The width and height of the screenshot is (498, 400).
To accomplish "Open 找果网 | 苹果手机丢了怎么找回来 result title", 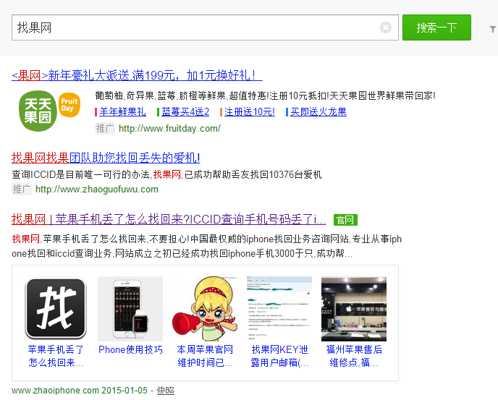I will point(169,219).
